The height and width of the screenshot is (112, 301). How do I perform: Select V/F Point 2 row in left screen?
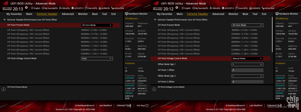coord(60,34)
